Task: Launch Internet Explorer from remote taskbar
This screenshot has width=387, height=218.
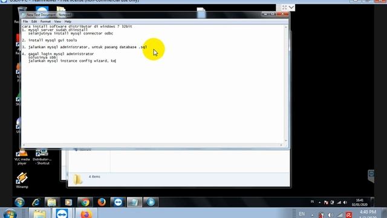Action: pos(36,202)
